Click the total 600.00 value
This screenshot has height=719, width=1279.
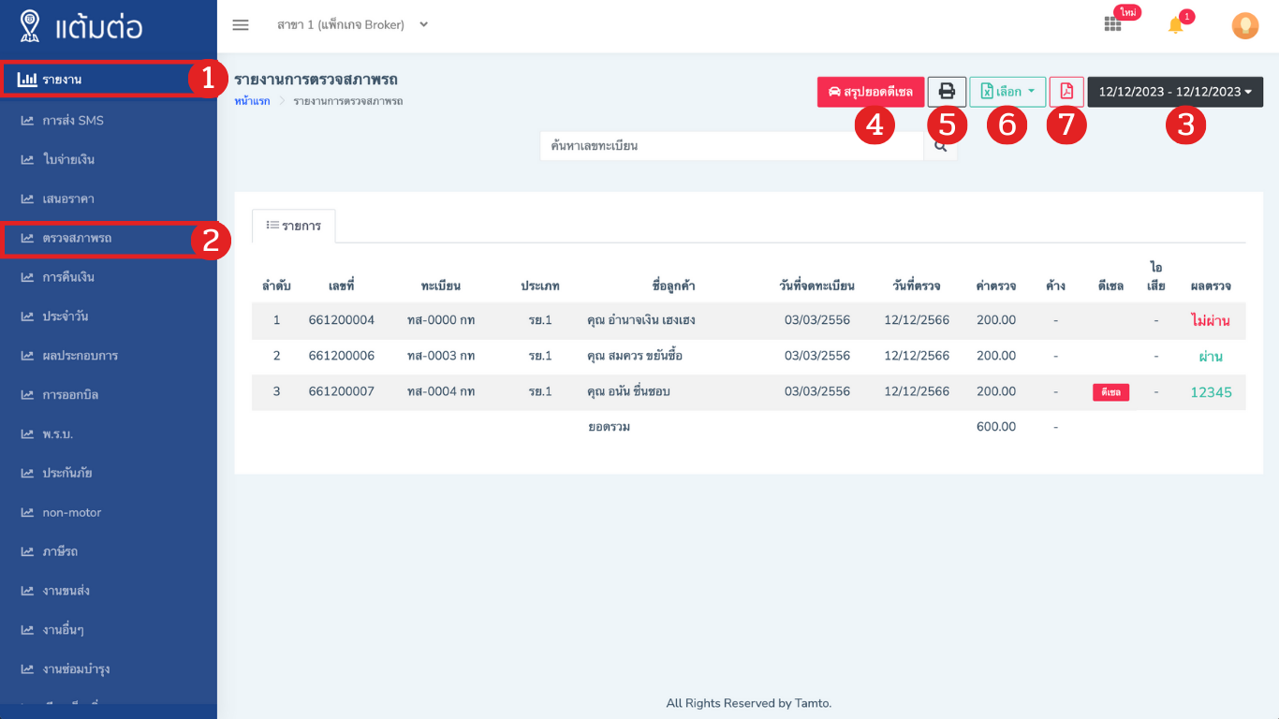click(996, 427)
